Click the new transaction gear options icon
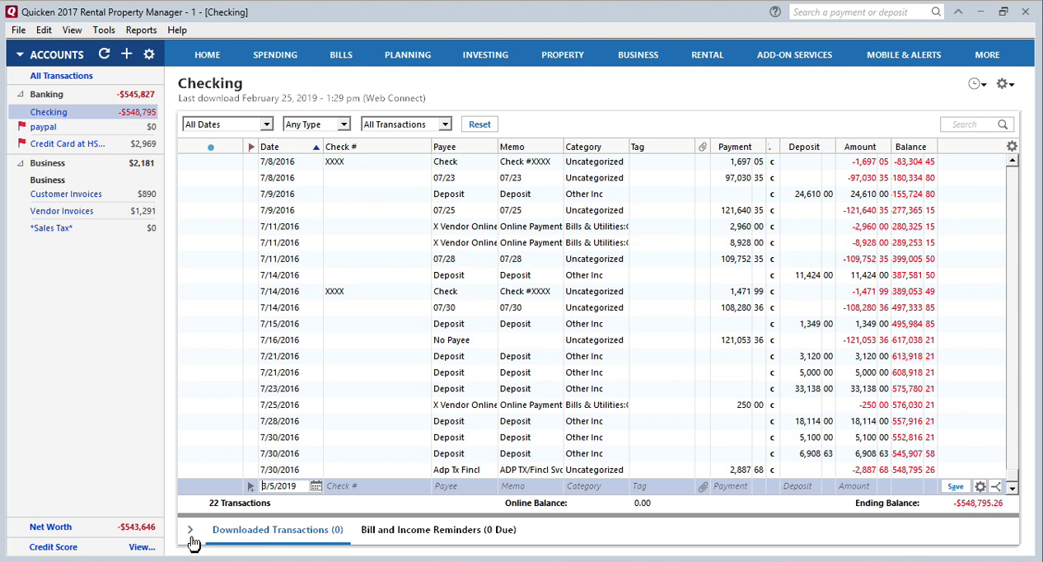This screenshot has width=1043, height=562. [x=980, y=487]
